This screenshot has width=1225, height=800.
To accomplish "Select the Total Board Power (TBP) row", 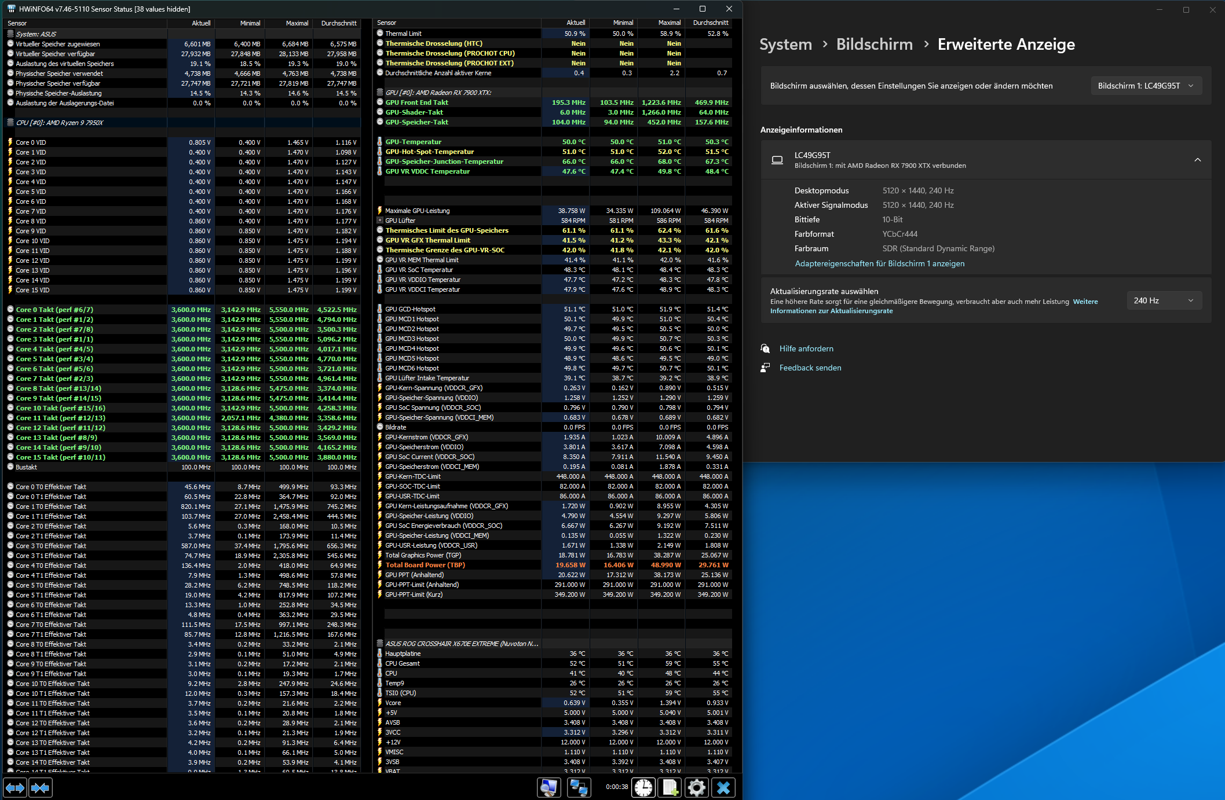I will pyautogui.click(x=425, y=565).
